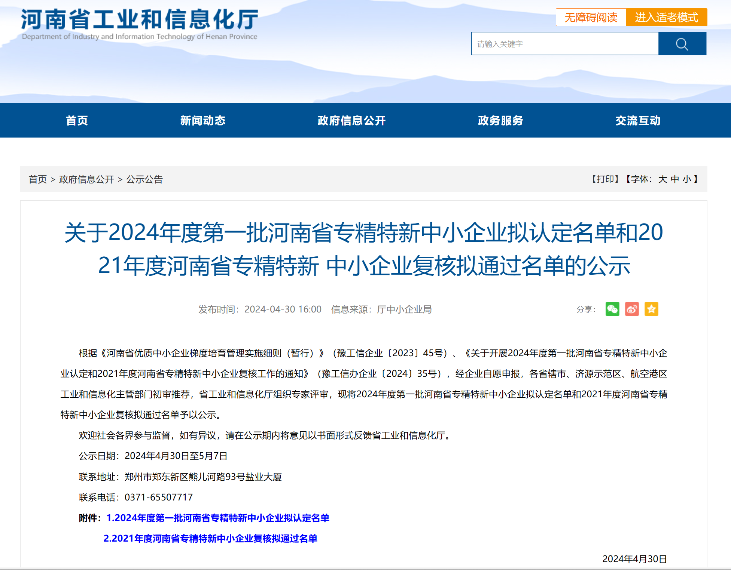
Task: Click 公示公告 in the breadcrumb
Action: pos(144,179)
